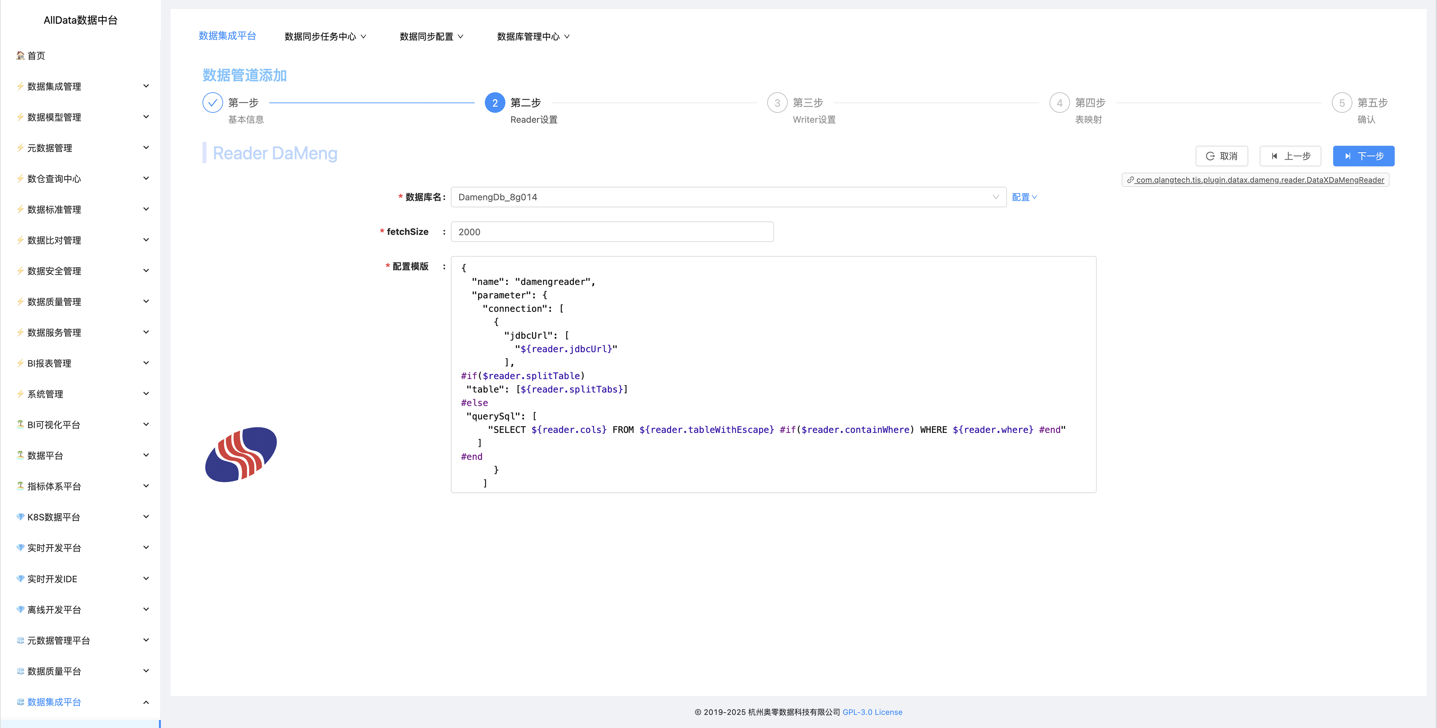Open the 数据库管理中心 menu

point(533,36)
